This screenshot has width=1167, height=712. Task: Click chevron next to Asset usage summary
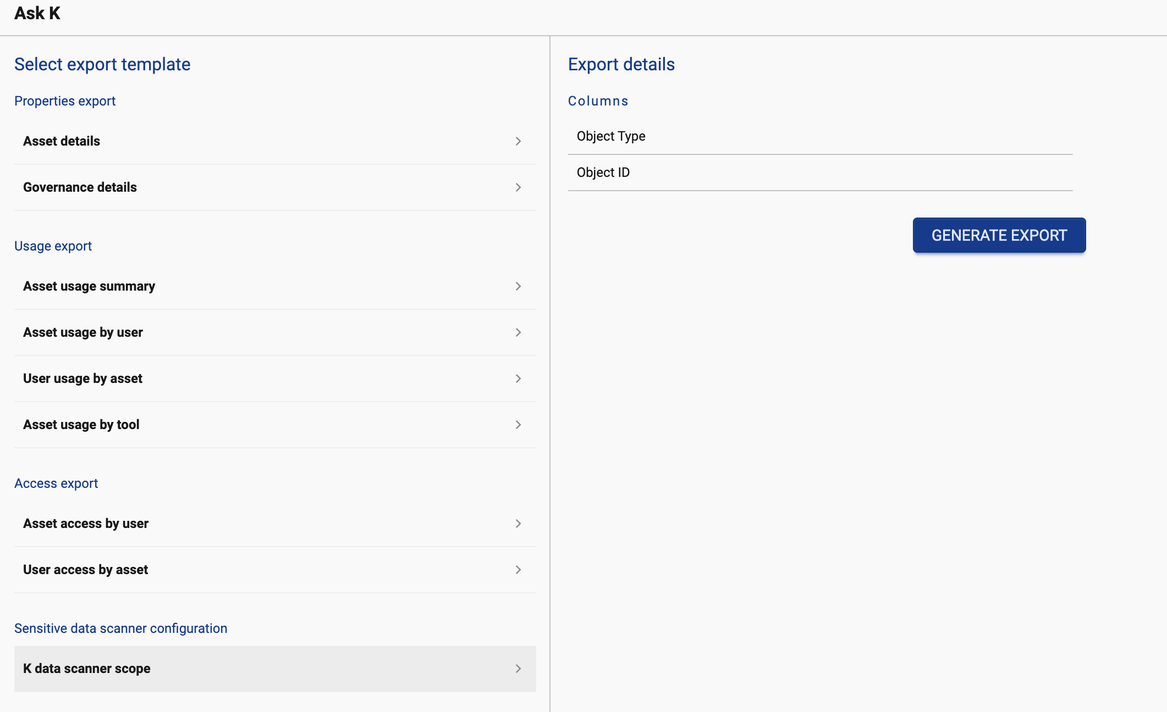[x=518, y=286]
